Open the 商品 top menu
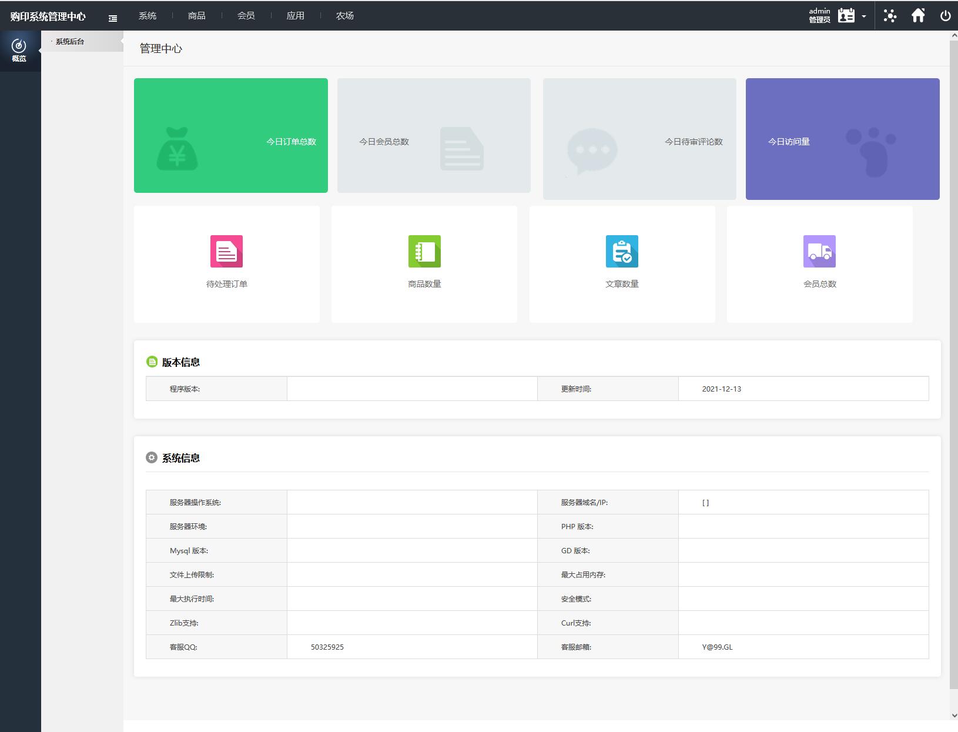 197,16
